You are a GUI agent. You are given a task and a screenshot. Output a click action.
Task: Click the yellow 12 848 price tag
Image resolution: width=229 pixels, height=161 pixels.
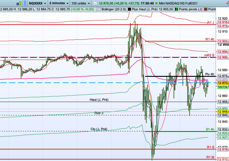click(223, 112)
